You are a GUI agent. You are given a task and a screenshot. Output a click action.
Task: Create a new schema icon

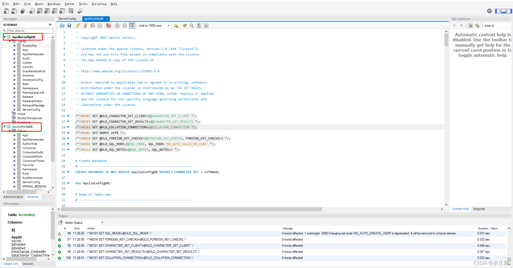click(32, 11)
